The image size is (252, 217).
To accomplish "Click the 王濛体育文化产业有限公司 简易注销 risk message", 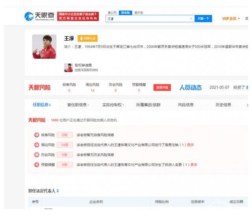I will pyautogui.click(x=131, y=145).
